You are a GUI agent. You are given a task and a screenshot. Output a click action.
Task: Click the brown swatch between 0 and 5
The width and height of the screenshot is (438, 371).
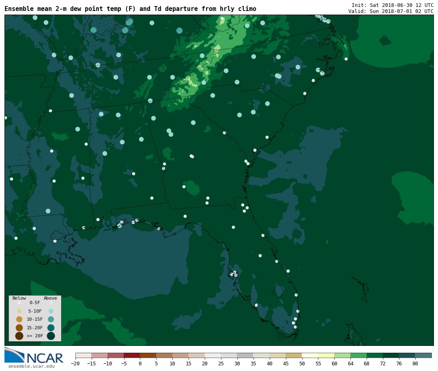coord(148,356)
